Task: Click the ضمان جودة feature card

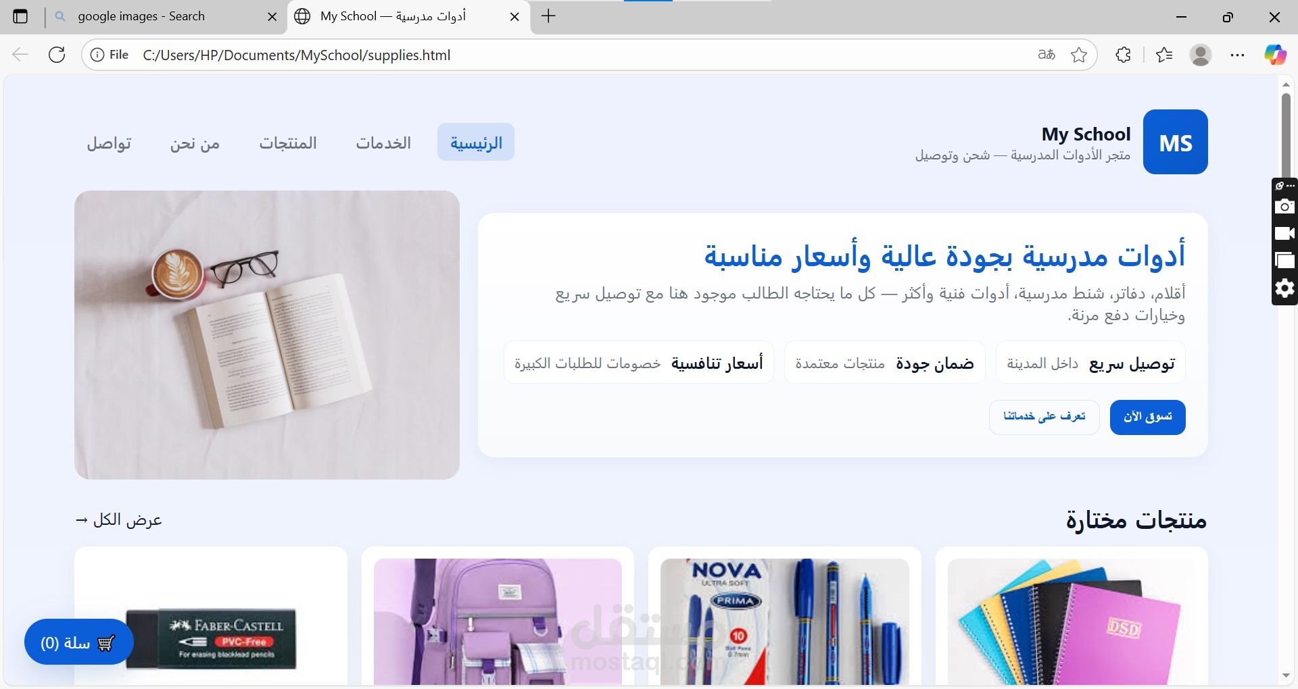Action: point(884,363)
